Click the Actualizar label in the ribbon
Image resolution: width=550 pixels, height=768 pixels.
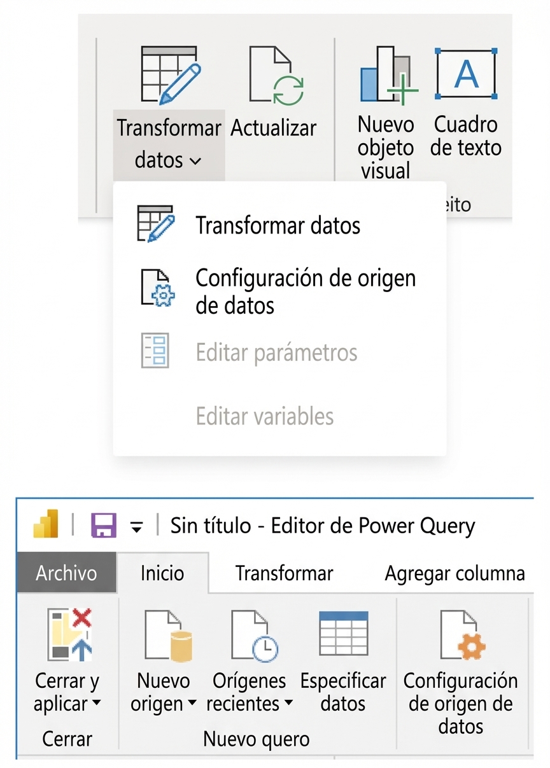[x=273, y=128]
